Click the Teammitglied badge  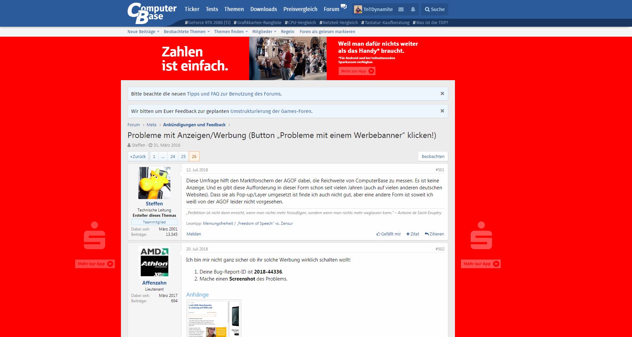click(x=154, y=222)
